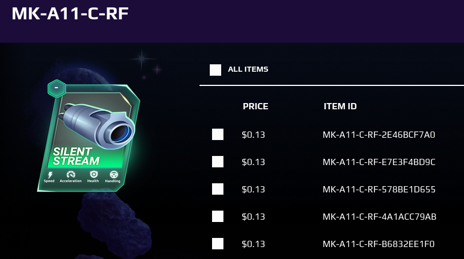464x259 pixels.
Task: Click the Silent Stream exhaust image
Action: click(97, 125)
